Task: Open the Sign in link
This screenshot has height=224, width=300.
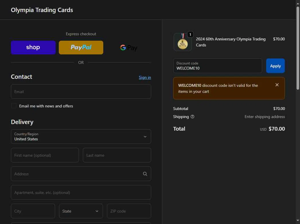Action: [145, 77]
